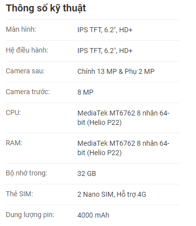Click the MediaTek value beside RAM
Screen dimensions: 196x226
tap(123, 148)
